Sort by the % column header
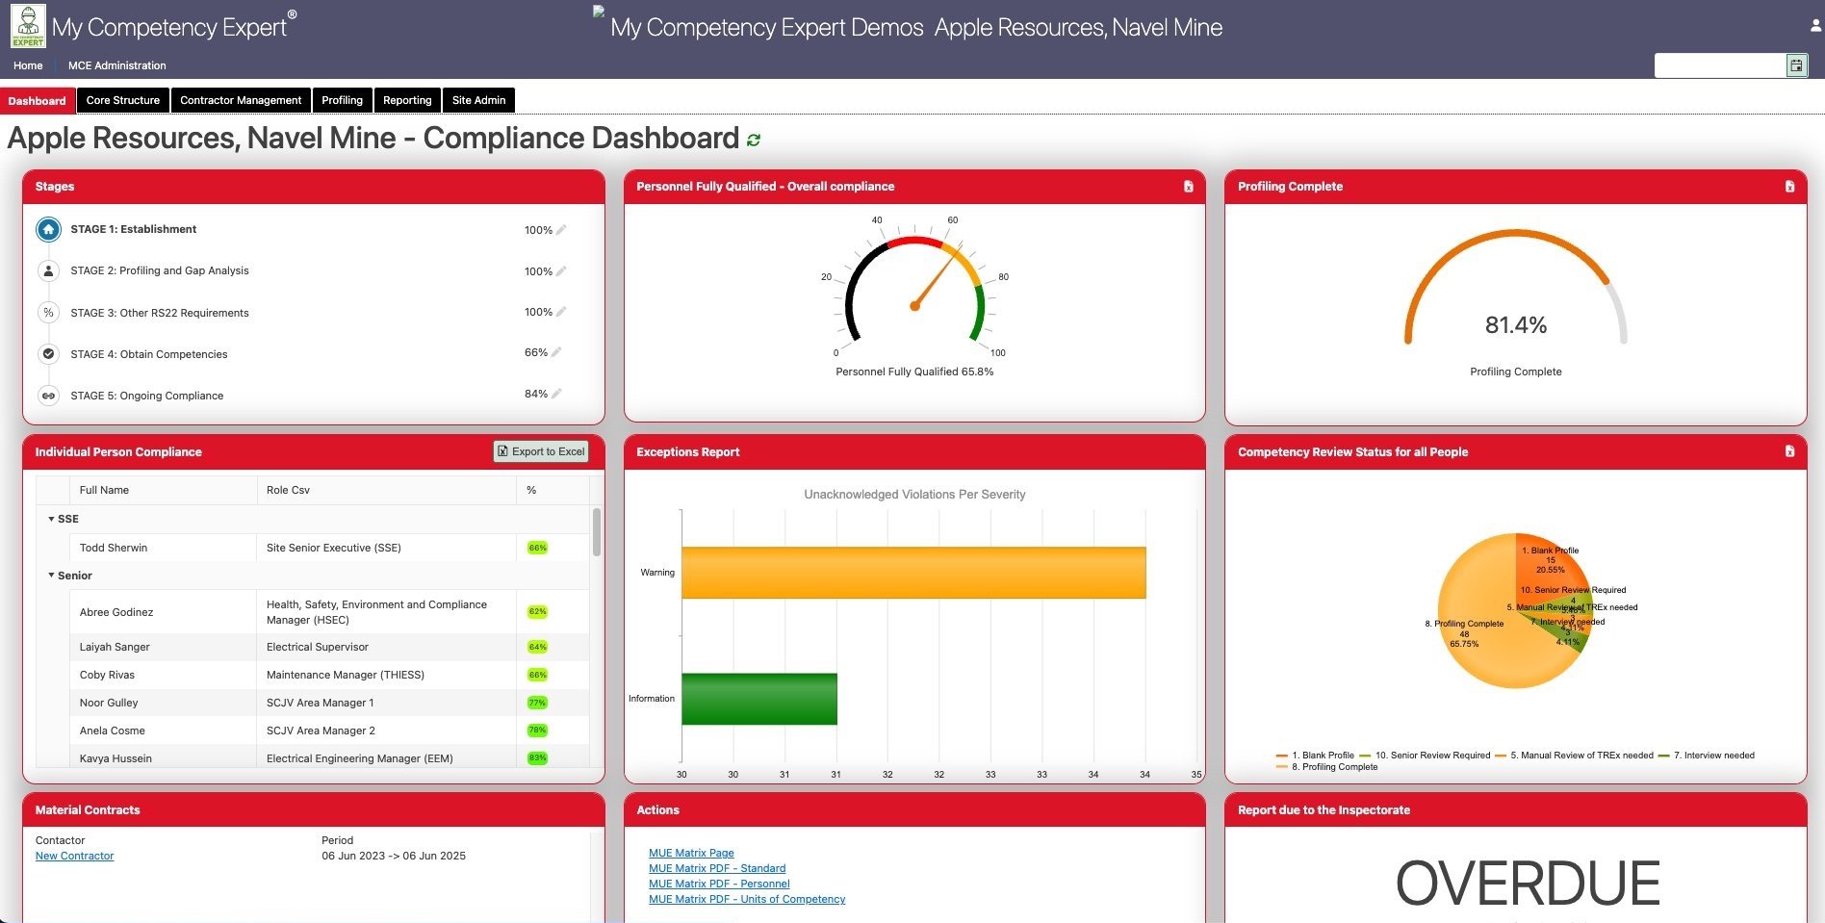 [553, 490]
